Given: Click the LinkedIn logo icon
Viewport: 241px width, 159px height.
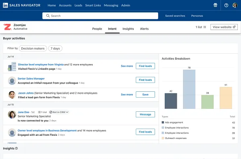Looking at the screenshot, I should point(5,5).
